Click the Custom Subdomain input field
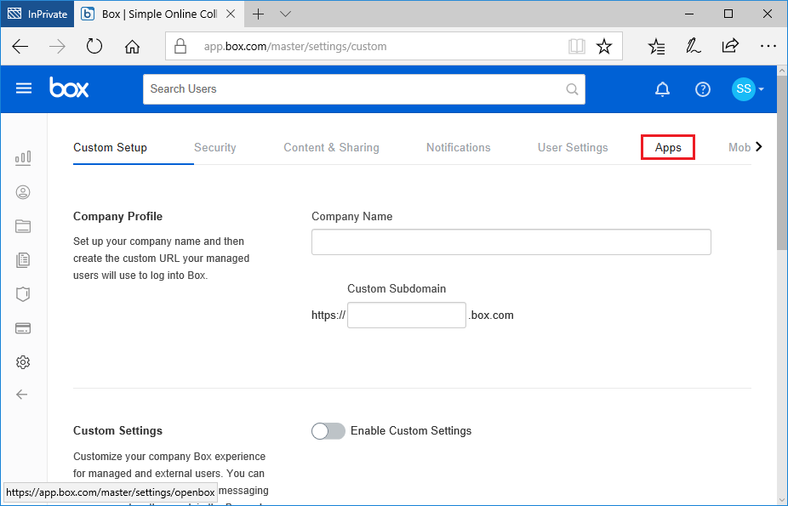 [407, 316]
